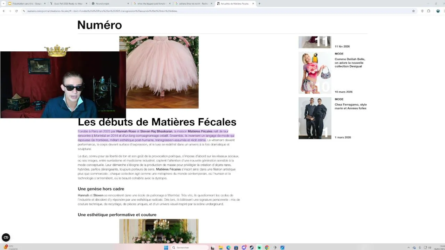This screenshot has height=250, width=445.
Task: Click the '11 fév 2026' date
Action: pyautogui.click(x=342, y=47)
